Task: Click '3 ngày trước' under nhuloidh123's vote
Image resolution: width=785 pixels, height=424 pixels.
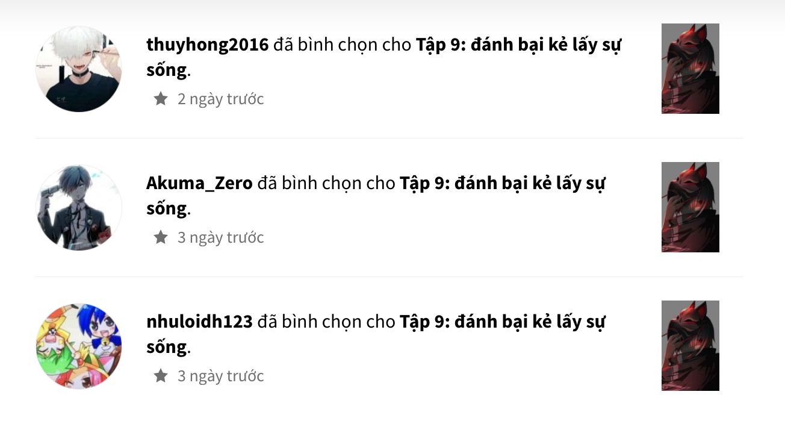Action: 221,376
